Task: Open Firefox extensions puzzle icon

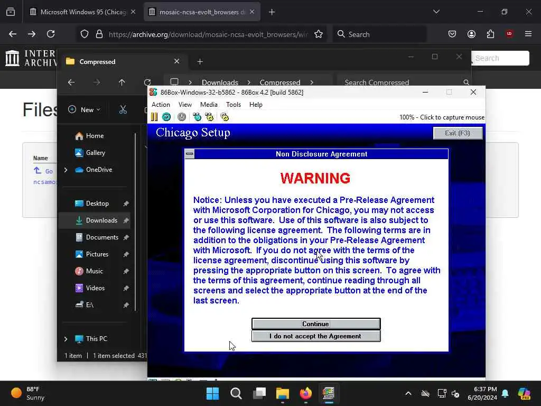Action: point(490,34)
